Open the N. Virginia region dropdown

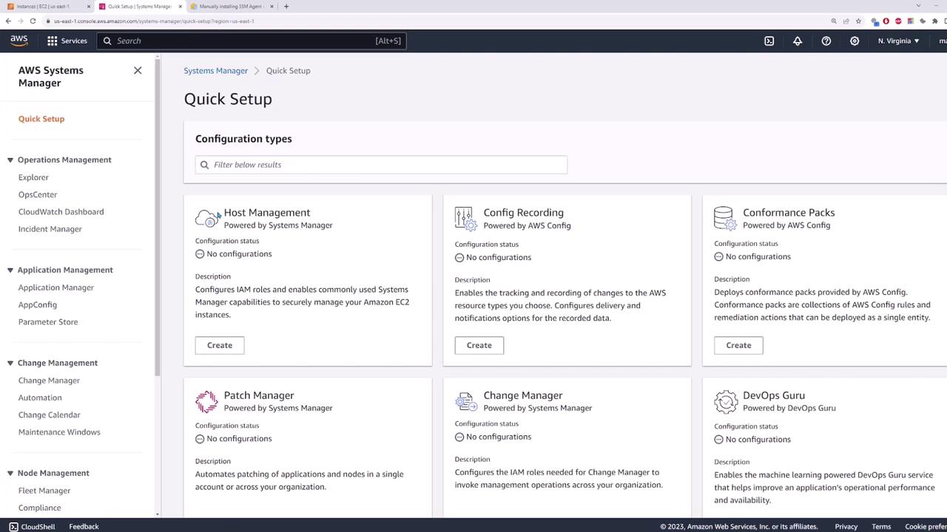pos(898,41)
